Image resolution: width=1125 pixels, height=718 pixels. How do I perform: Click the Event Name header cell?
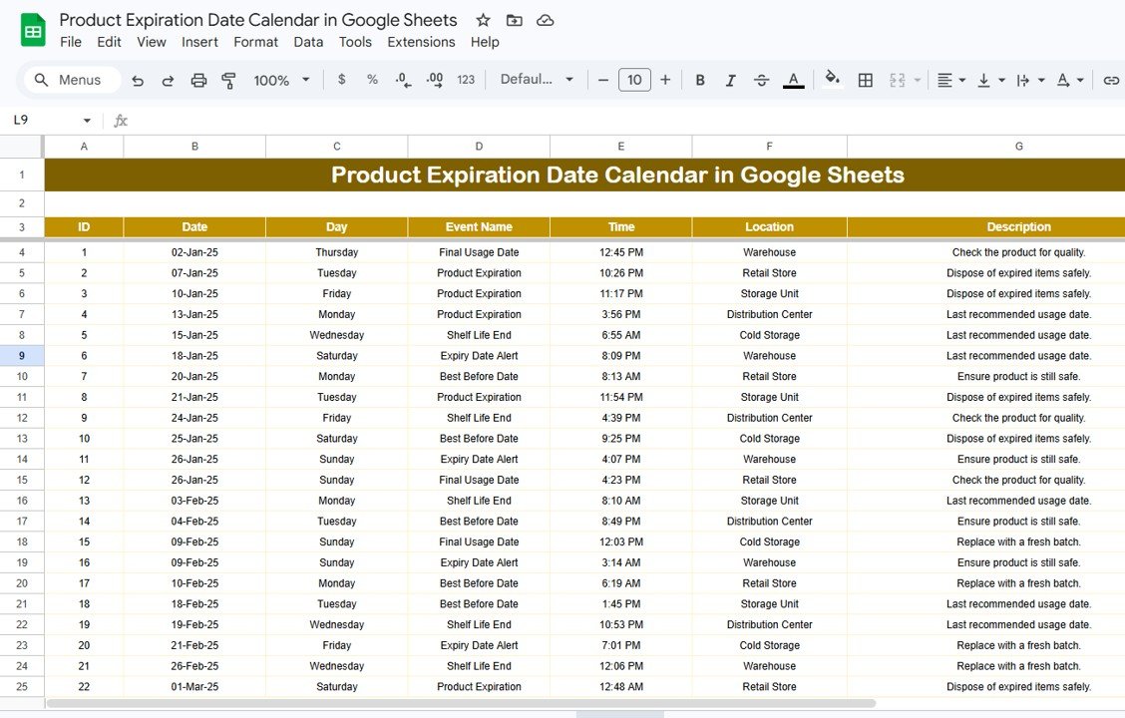click(479, 226)
